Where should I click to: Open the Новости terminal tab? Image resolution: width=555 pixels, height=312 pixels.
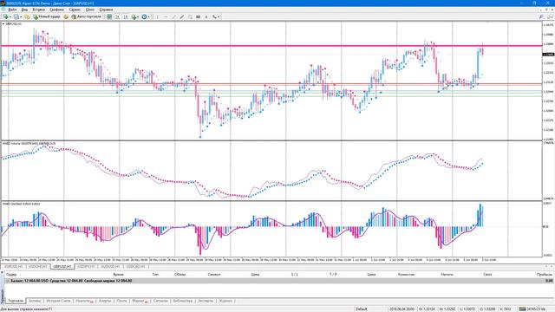pyautogui.click(x=84, y=301)
